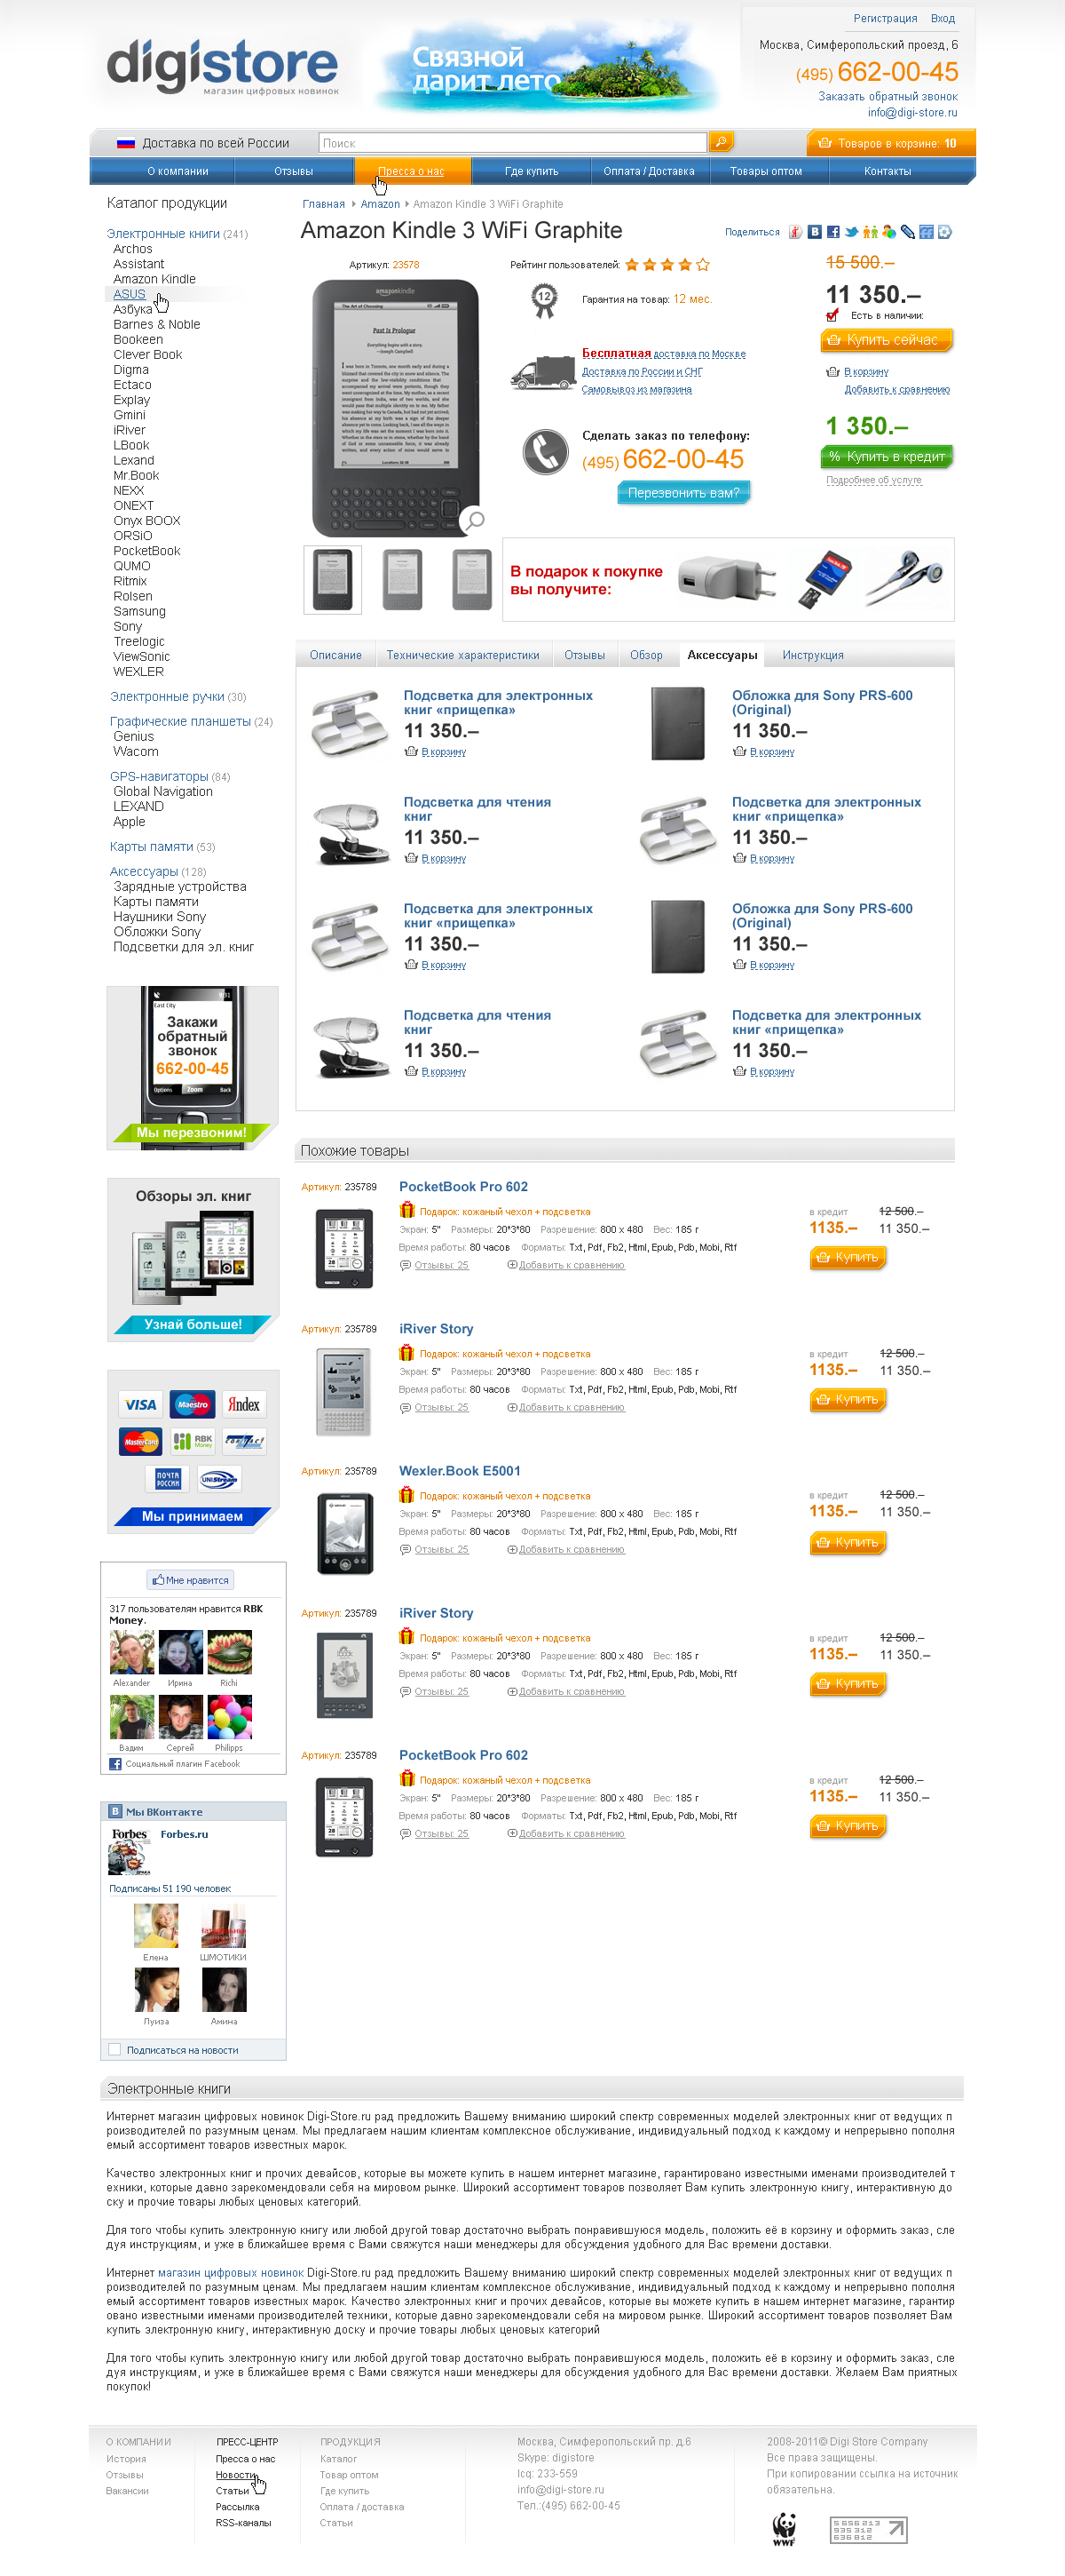This screenshot has width=1065, height=2576.
Task: Share the product on Twitter
Action: (851, 232)
